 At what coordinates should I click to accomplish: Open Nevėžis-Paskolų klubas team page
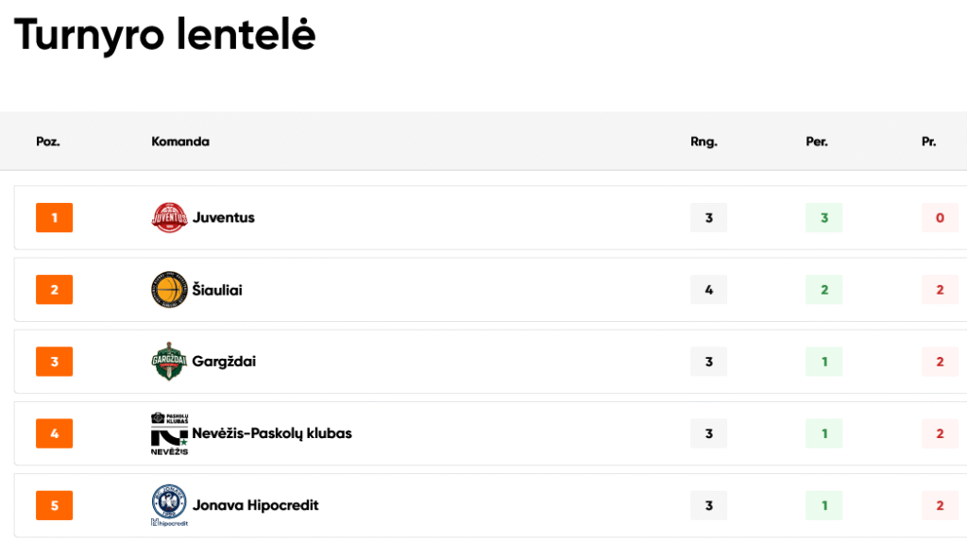[x=272, y=433]
